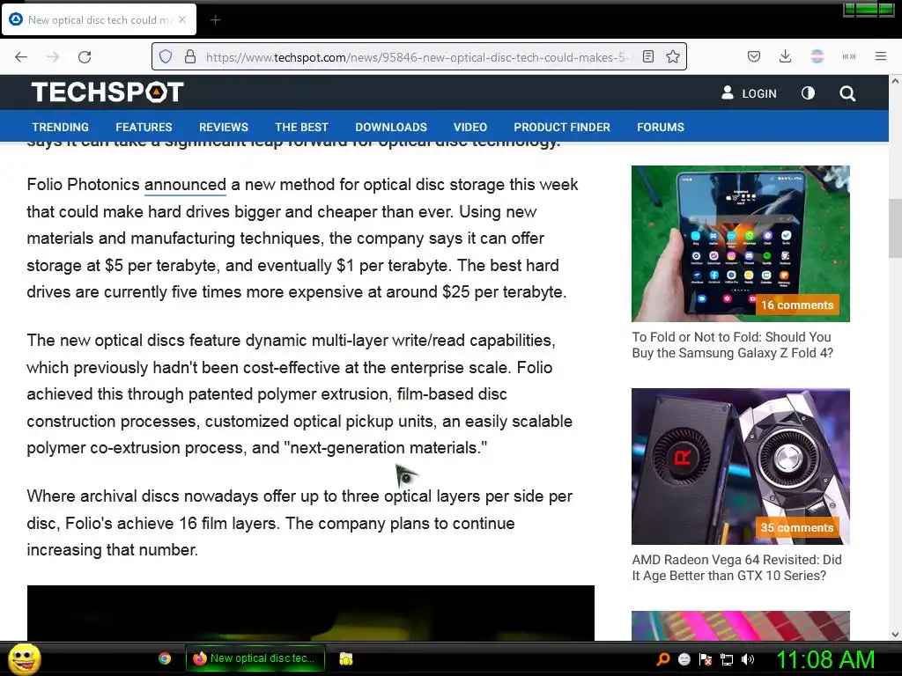Follow the 'announced' hyperlink
The image size is (902, 676).
(x=185, y=185)
